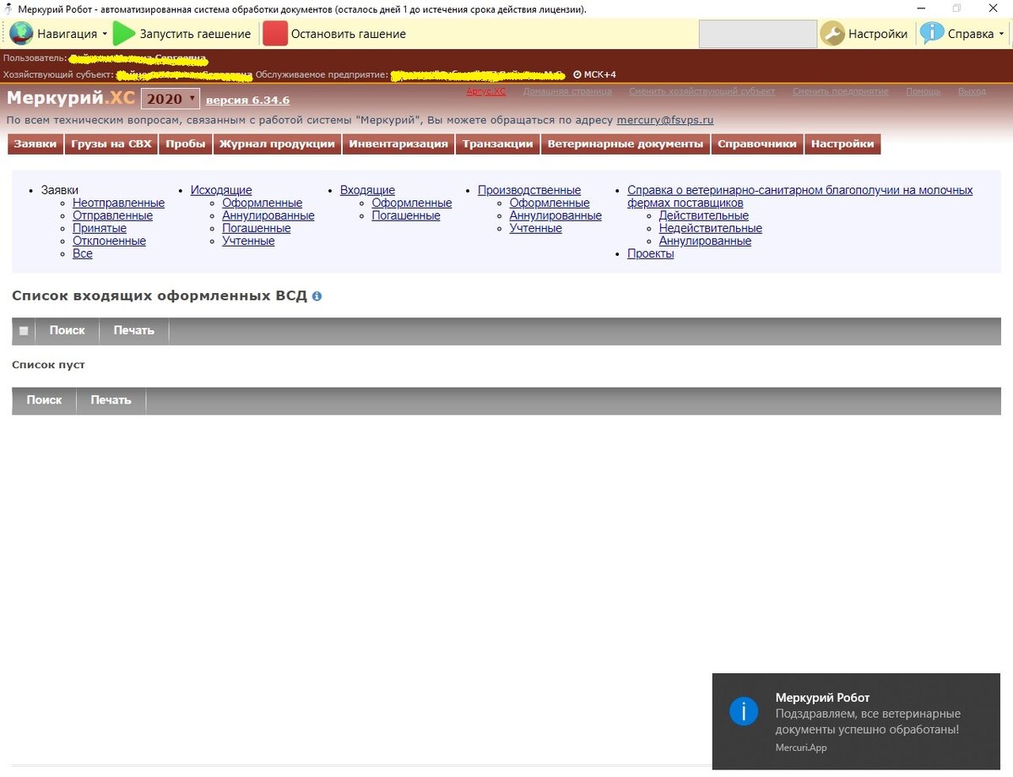1013x777 pixels.
Task: Open Все under Заявки
Action: 83,253
